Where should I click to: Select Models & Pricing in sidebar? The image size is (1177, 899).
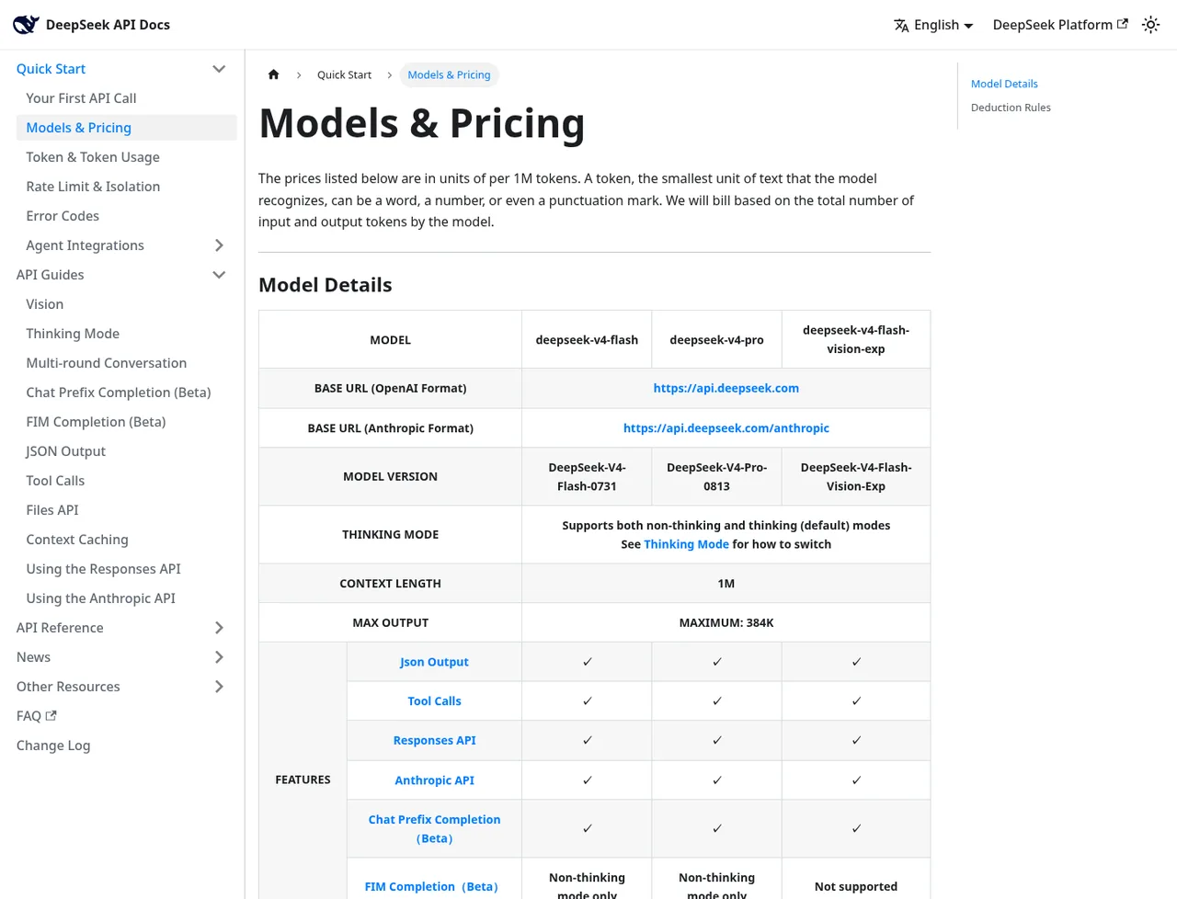coord(127,128)
